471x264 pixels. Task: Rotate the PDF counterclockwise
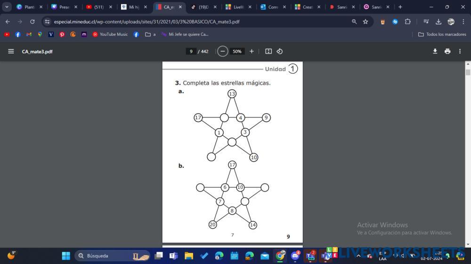point(280,51)
